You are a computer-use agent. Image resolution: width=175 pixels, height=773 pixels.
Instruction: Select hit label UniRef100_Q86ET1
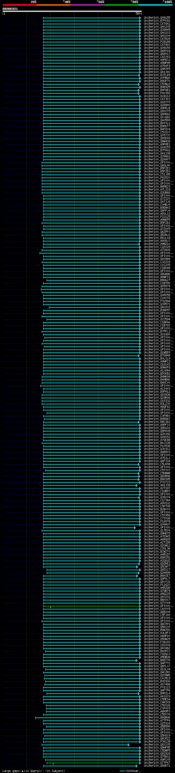157,766
